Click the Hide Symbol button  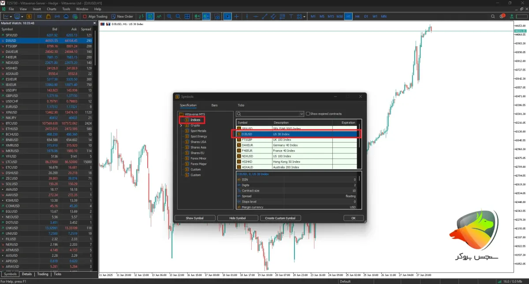[238, 218]
